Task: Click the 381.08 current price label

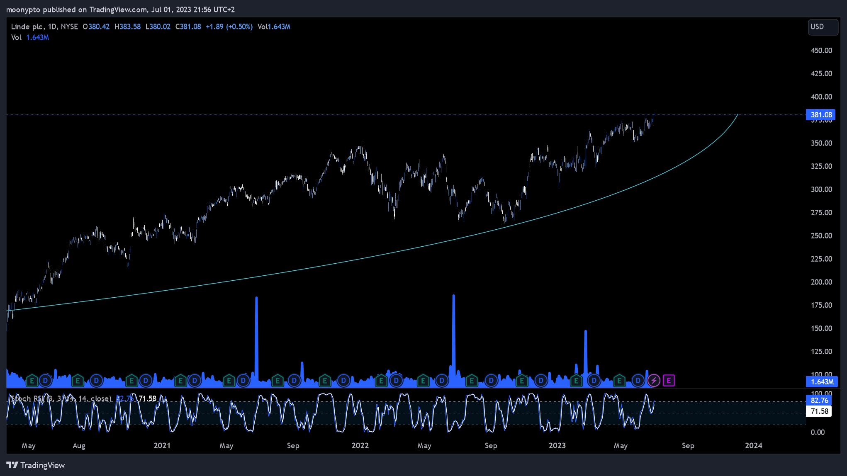Action: click(821, 115)
